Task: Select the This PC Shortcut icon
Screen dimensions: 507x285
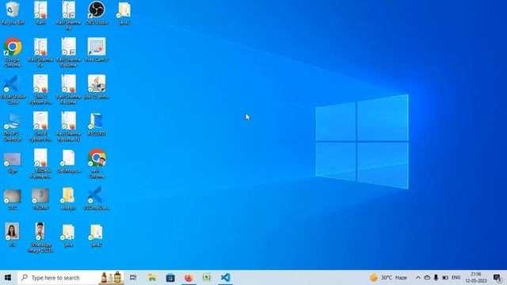Action: point(13,127)
